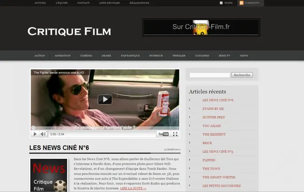304x192 pixels.
Task: Follow the Lire la suite link
Action: coord(133,188)
